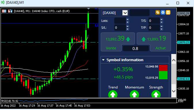This screenshot has width=194, height=110.
Task: Click the panel scrollbar up arrow
Action: 174,60
